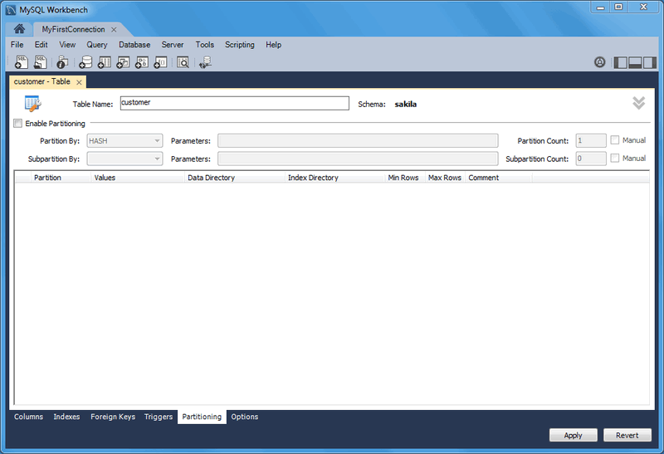Open the Subpartition By dropdown
This screenshot has height=454, width=664.
124,159
